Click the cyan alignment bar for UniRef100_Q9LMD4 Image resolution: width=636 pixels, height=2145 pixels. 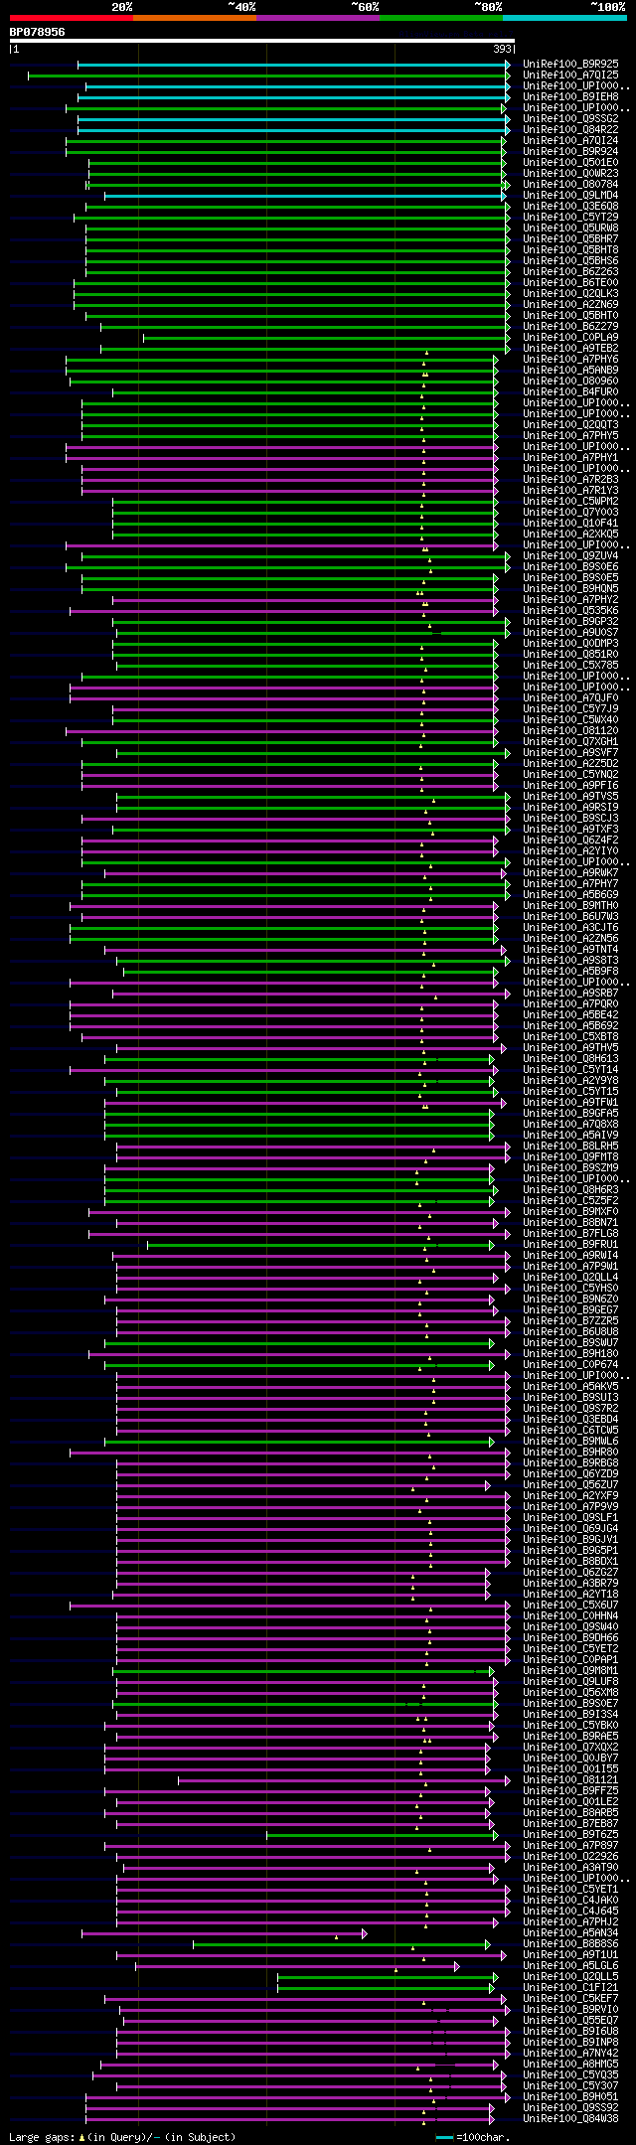305,196
